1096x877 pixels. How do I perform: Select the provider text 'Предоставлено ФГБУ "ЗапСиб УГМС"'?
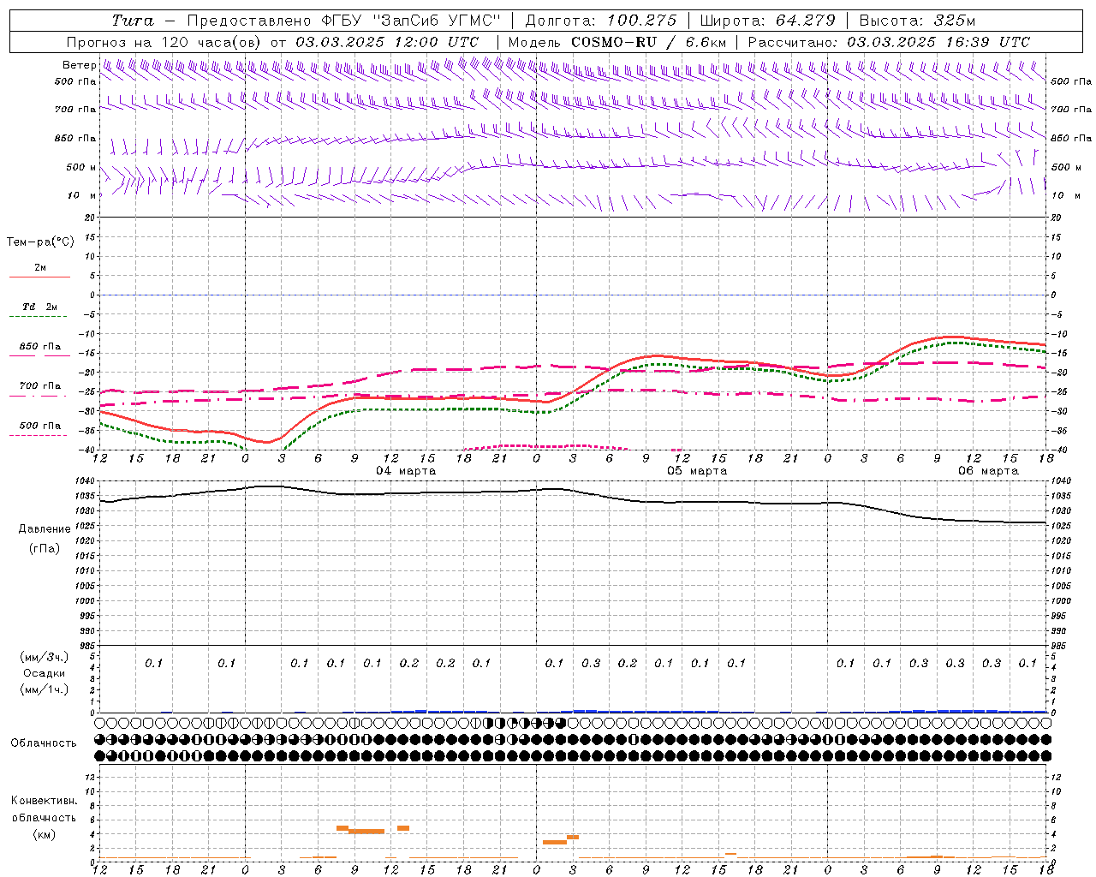[343, 21]
